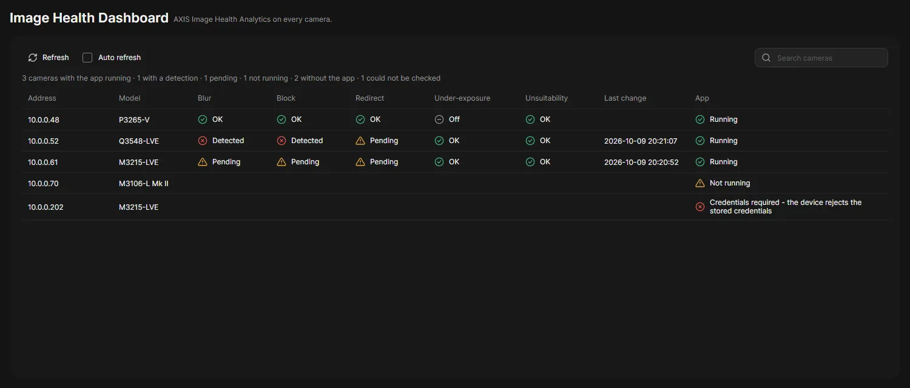Image resolution: width=910 pixels, height=388 pixels.
Task: Click the Redirect column header
Action: pos(370,98)
